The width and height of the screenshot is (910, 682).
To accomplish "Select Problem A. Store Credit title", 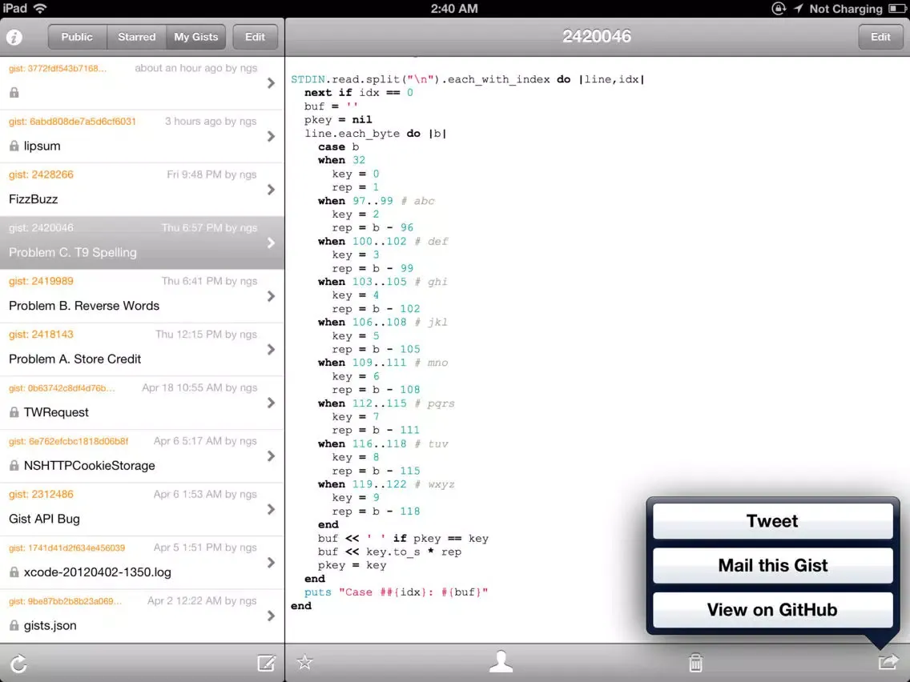I will pos(74,359).
